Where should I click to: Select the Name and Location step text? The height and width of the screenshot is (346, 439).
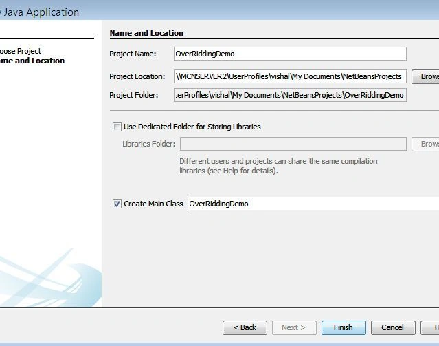tap(32, 61)
